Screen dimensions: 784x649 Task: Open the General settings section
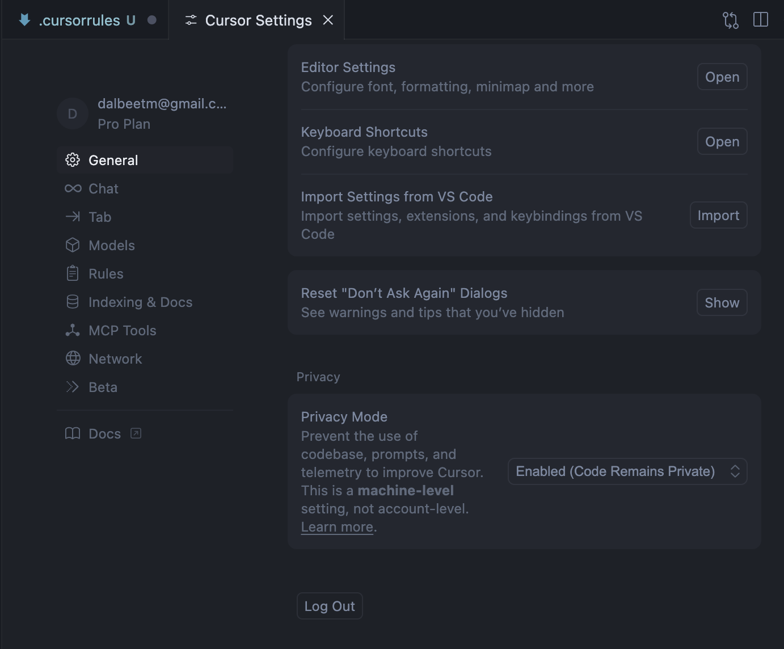click(145, 160)
